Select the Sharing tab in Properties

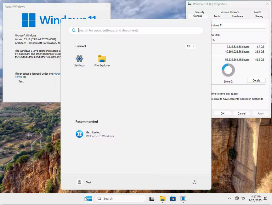click(x=259, y=16)
